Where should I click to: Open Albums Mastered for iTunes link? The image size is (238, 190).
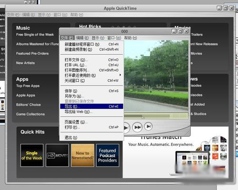pos(38,44)
